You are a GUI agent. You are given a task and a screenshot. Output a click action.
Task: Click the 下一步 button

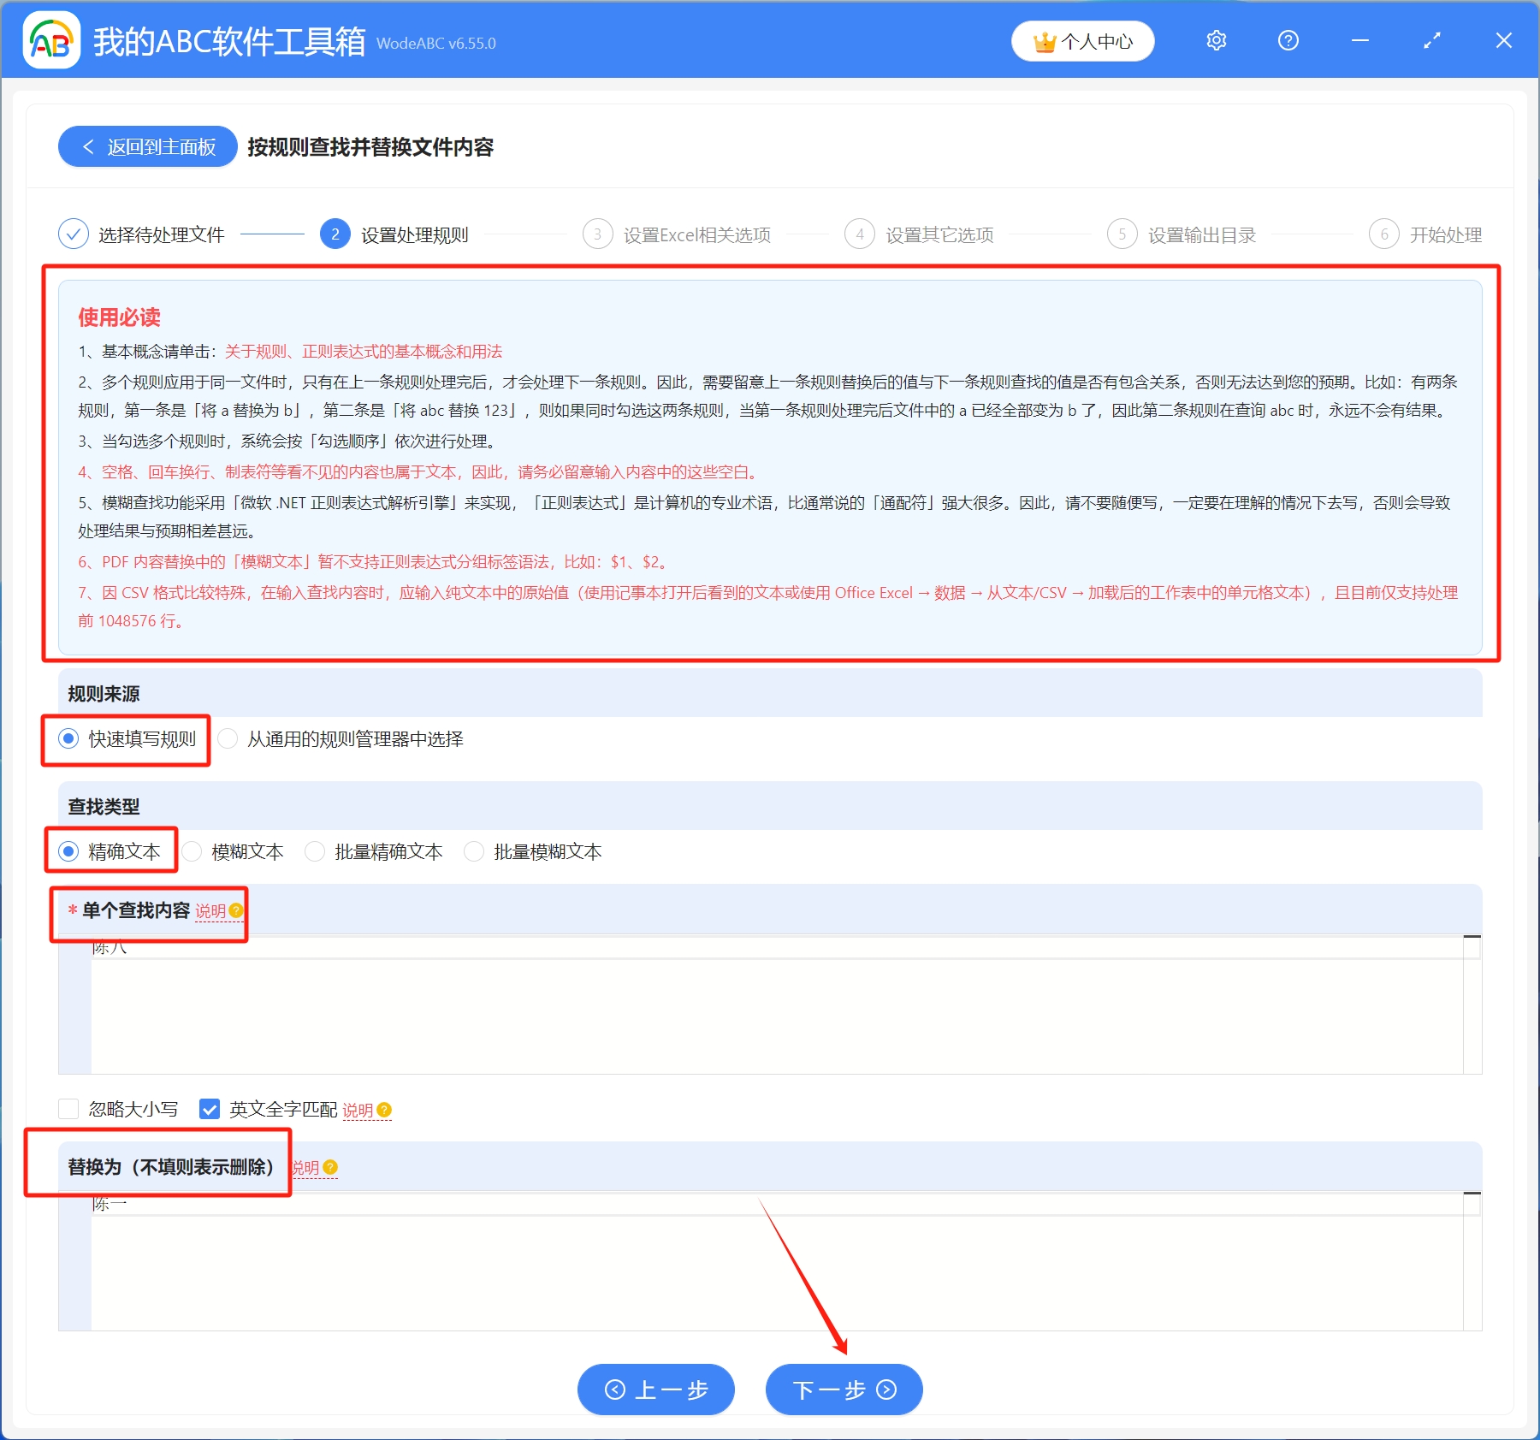(843, 1390)
